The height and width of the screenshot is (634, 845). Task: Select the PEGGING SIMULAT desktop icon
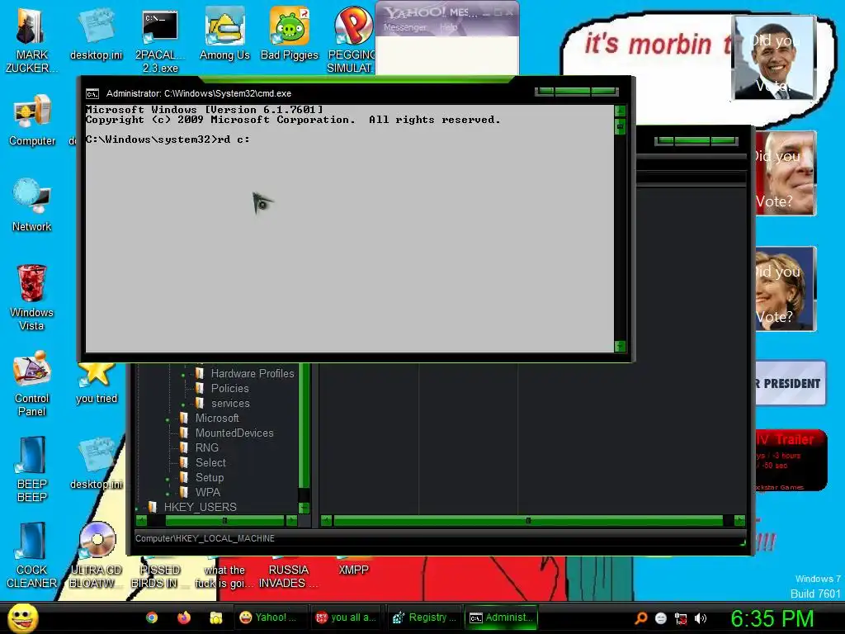(350, 40)
